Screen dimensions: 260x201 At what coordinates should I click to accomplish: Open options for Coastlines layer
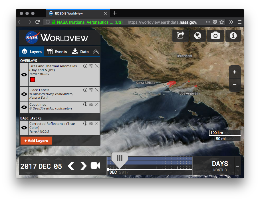coord(91,104)
